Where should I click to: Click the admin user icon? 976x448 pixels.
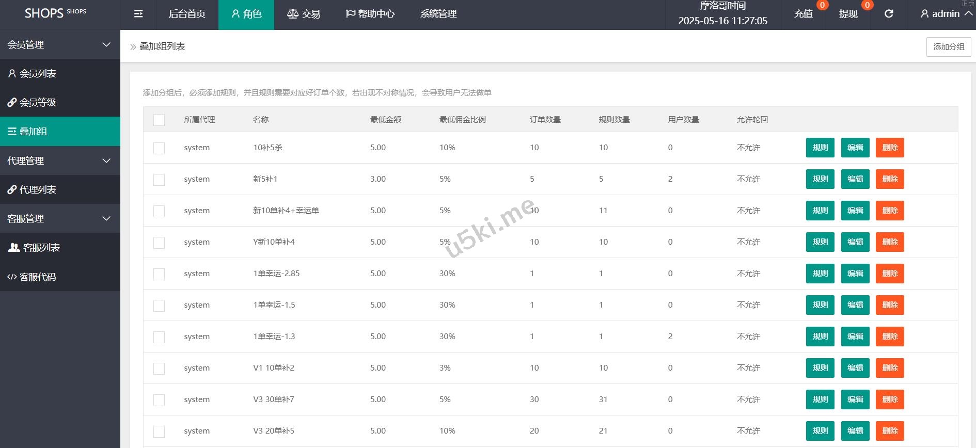click(x=924, y=14)
